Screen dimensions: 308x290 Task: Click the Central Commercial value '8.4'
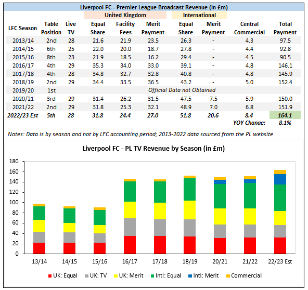point(249,115)
